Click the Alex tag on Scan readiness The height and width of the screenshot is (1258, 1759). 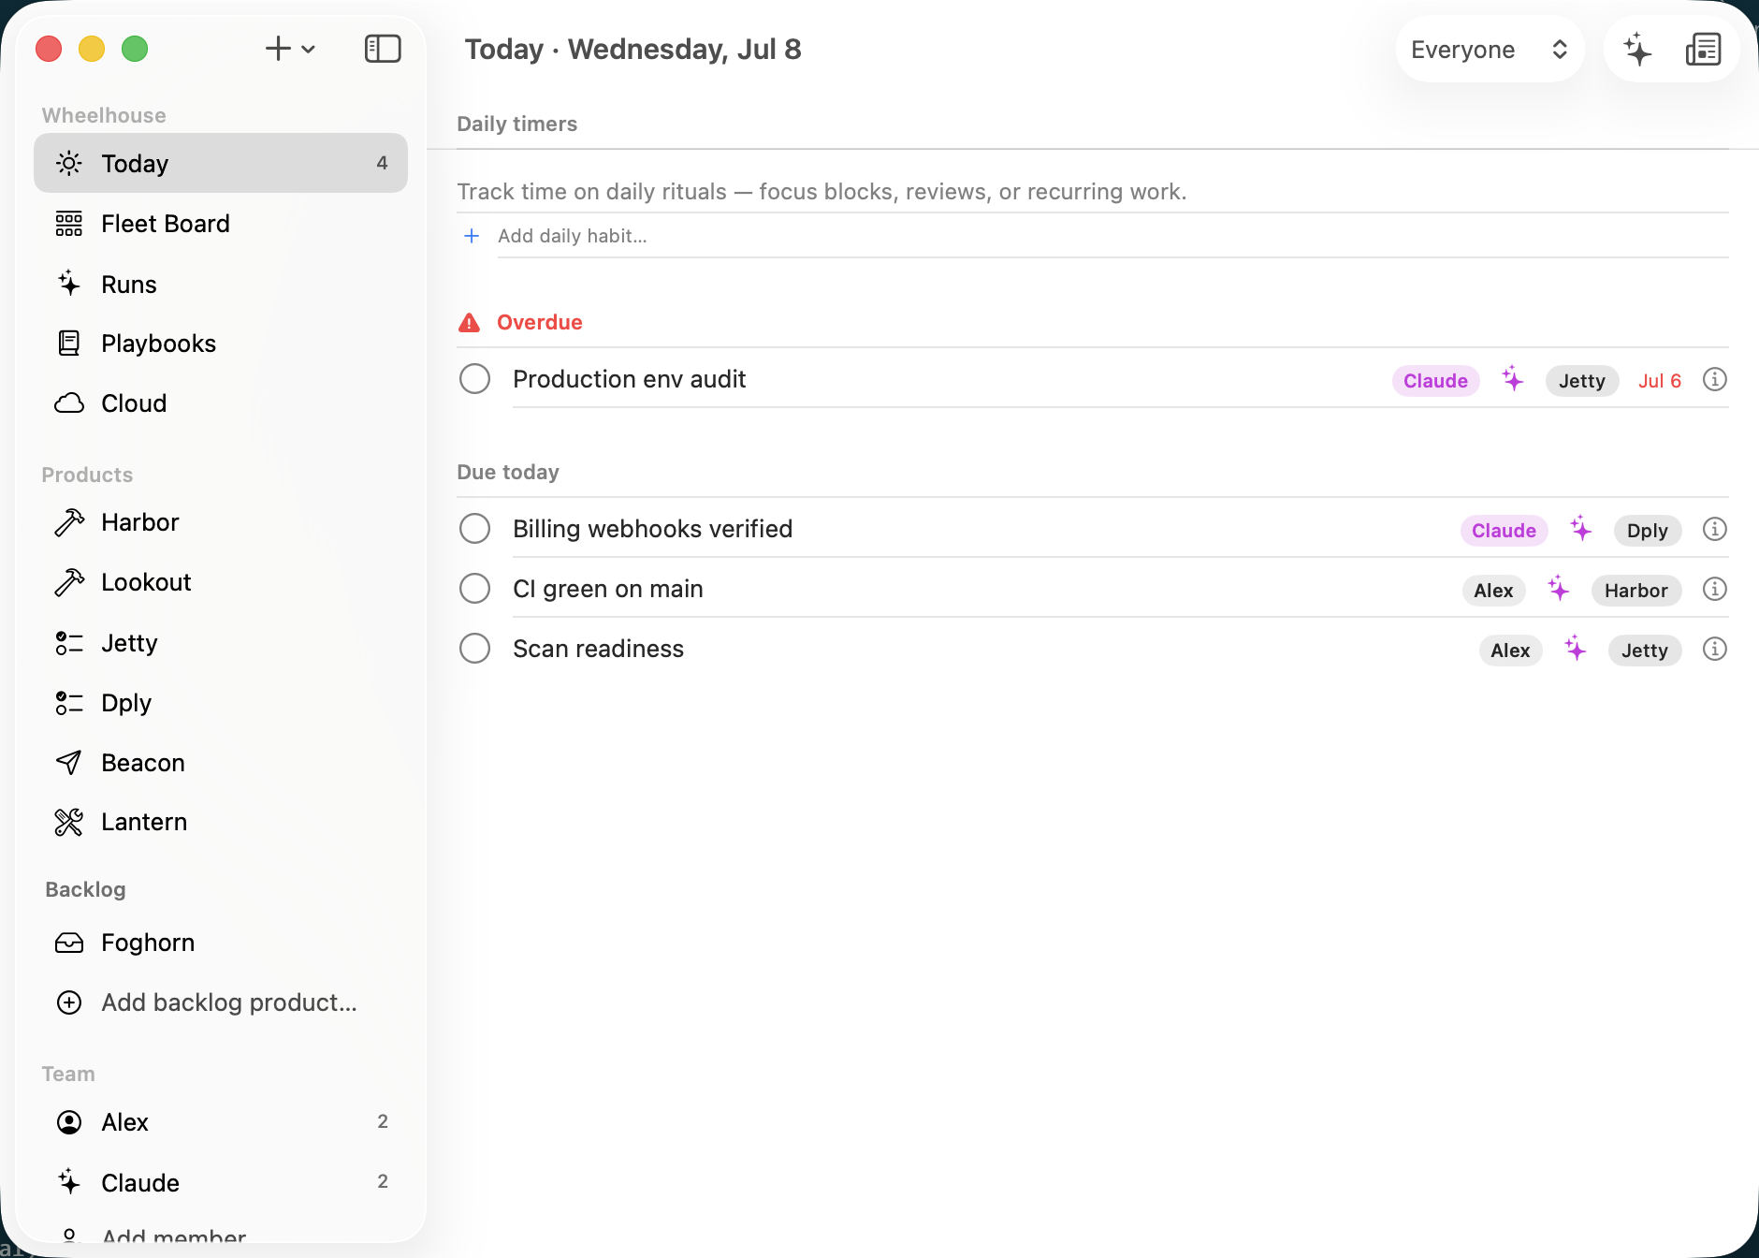(1510, 651)
